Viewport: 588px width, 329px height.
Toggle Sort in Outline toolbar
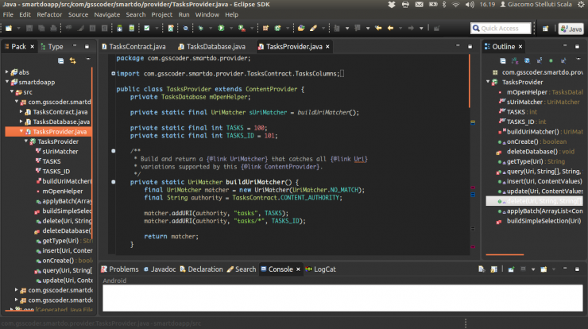515,60
